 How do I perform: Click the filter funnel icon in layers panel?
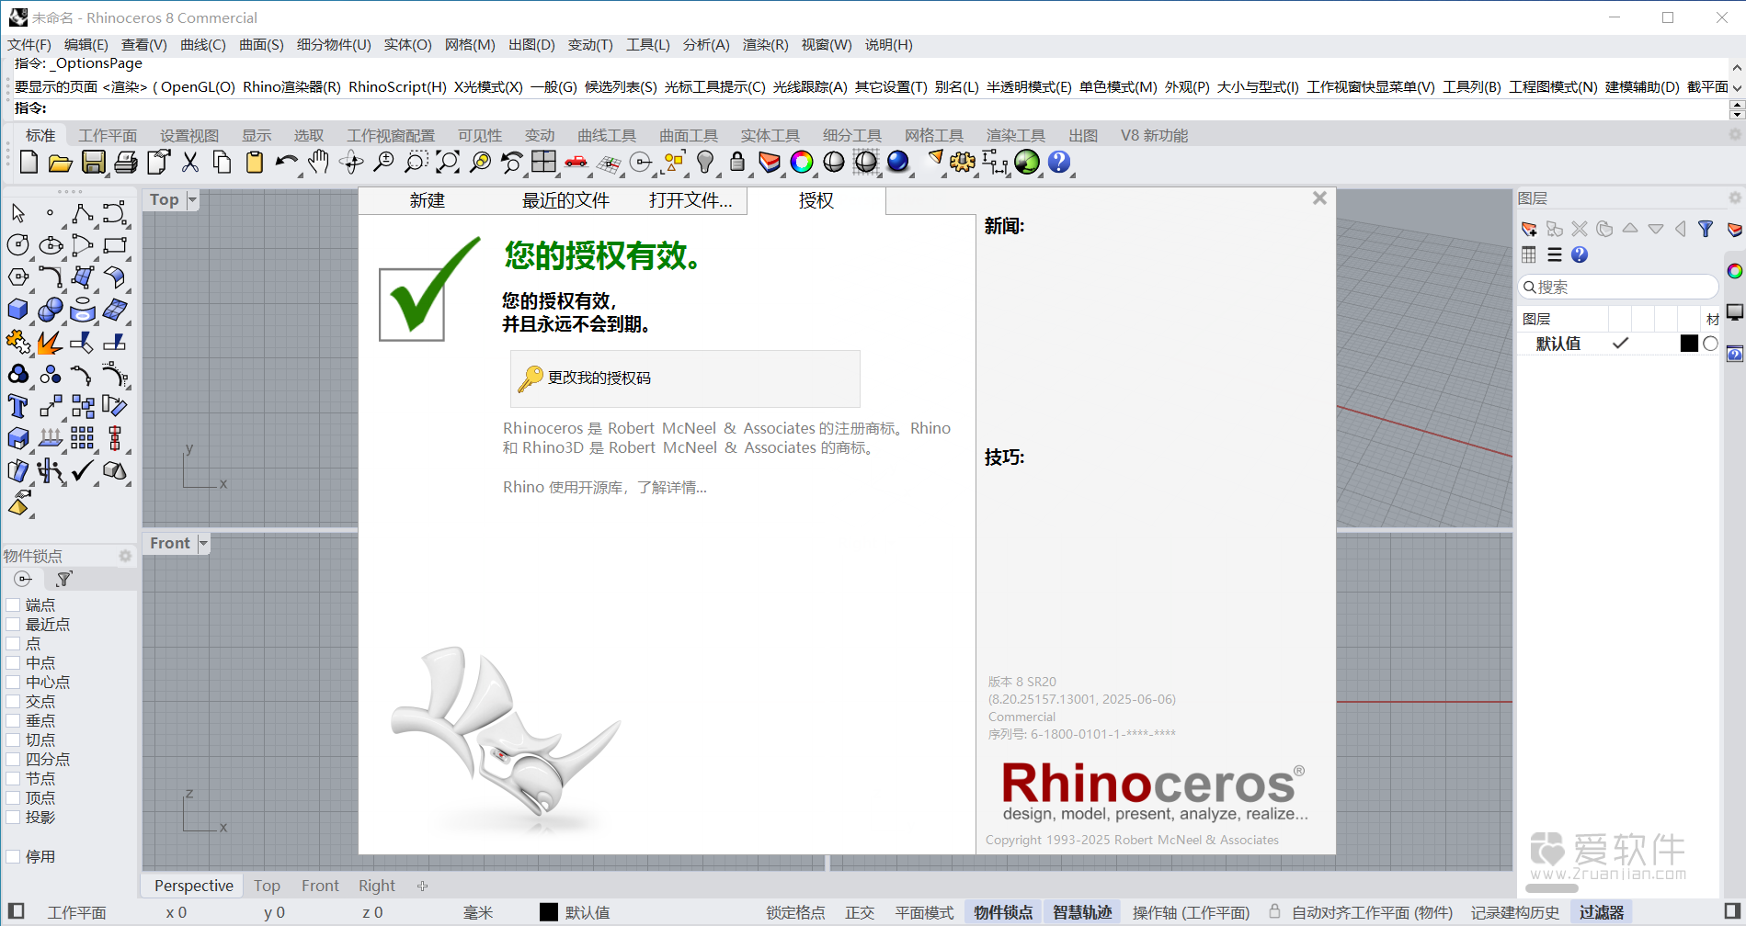coord(1706,229)
